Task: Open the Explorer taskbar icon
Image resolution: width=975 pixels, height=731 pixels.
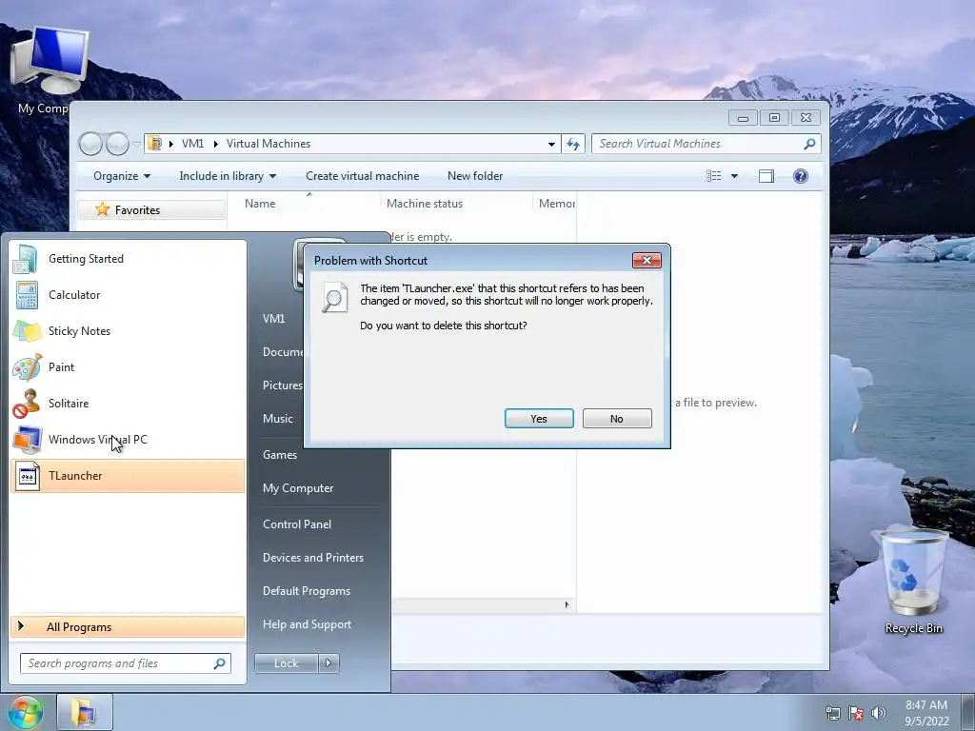Action: pyautogui.click(x=85, y=712)
